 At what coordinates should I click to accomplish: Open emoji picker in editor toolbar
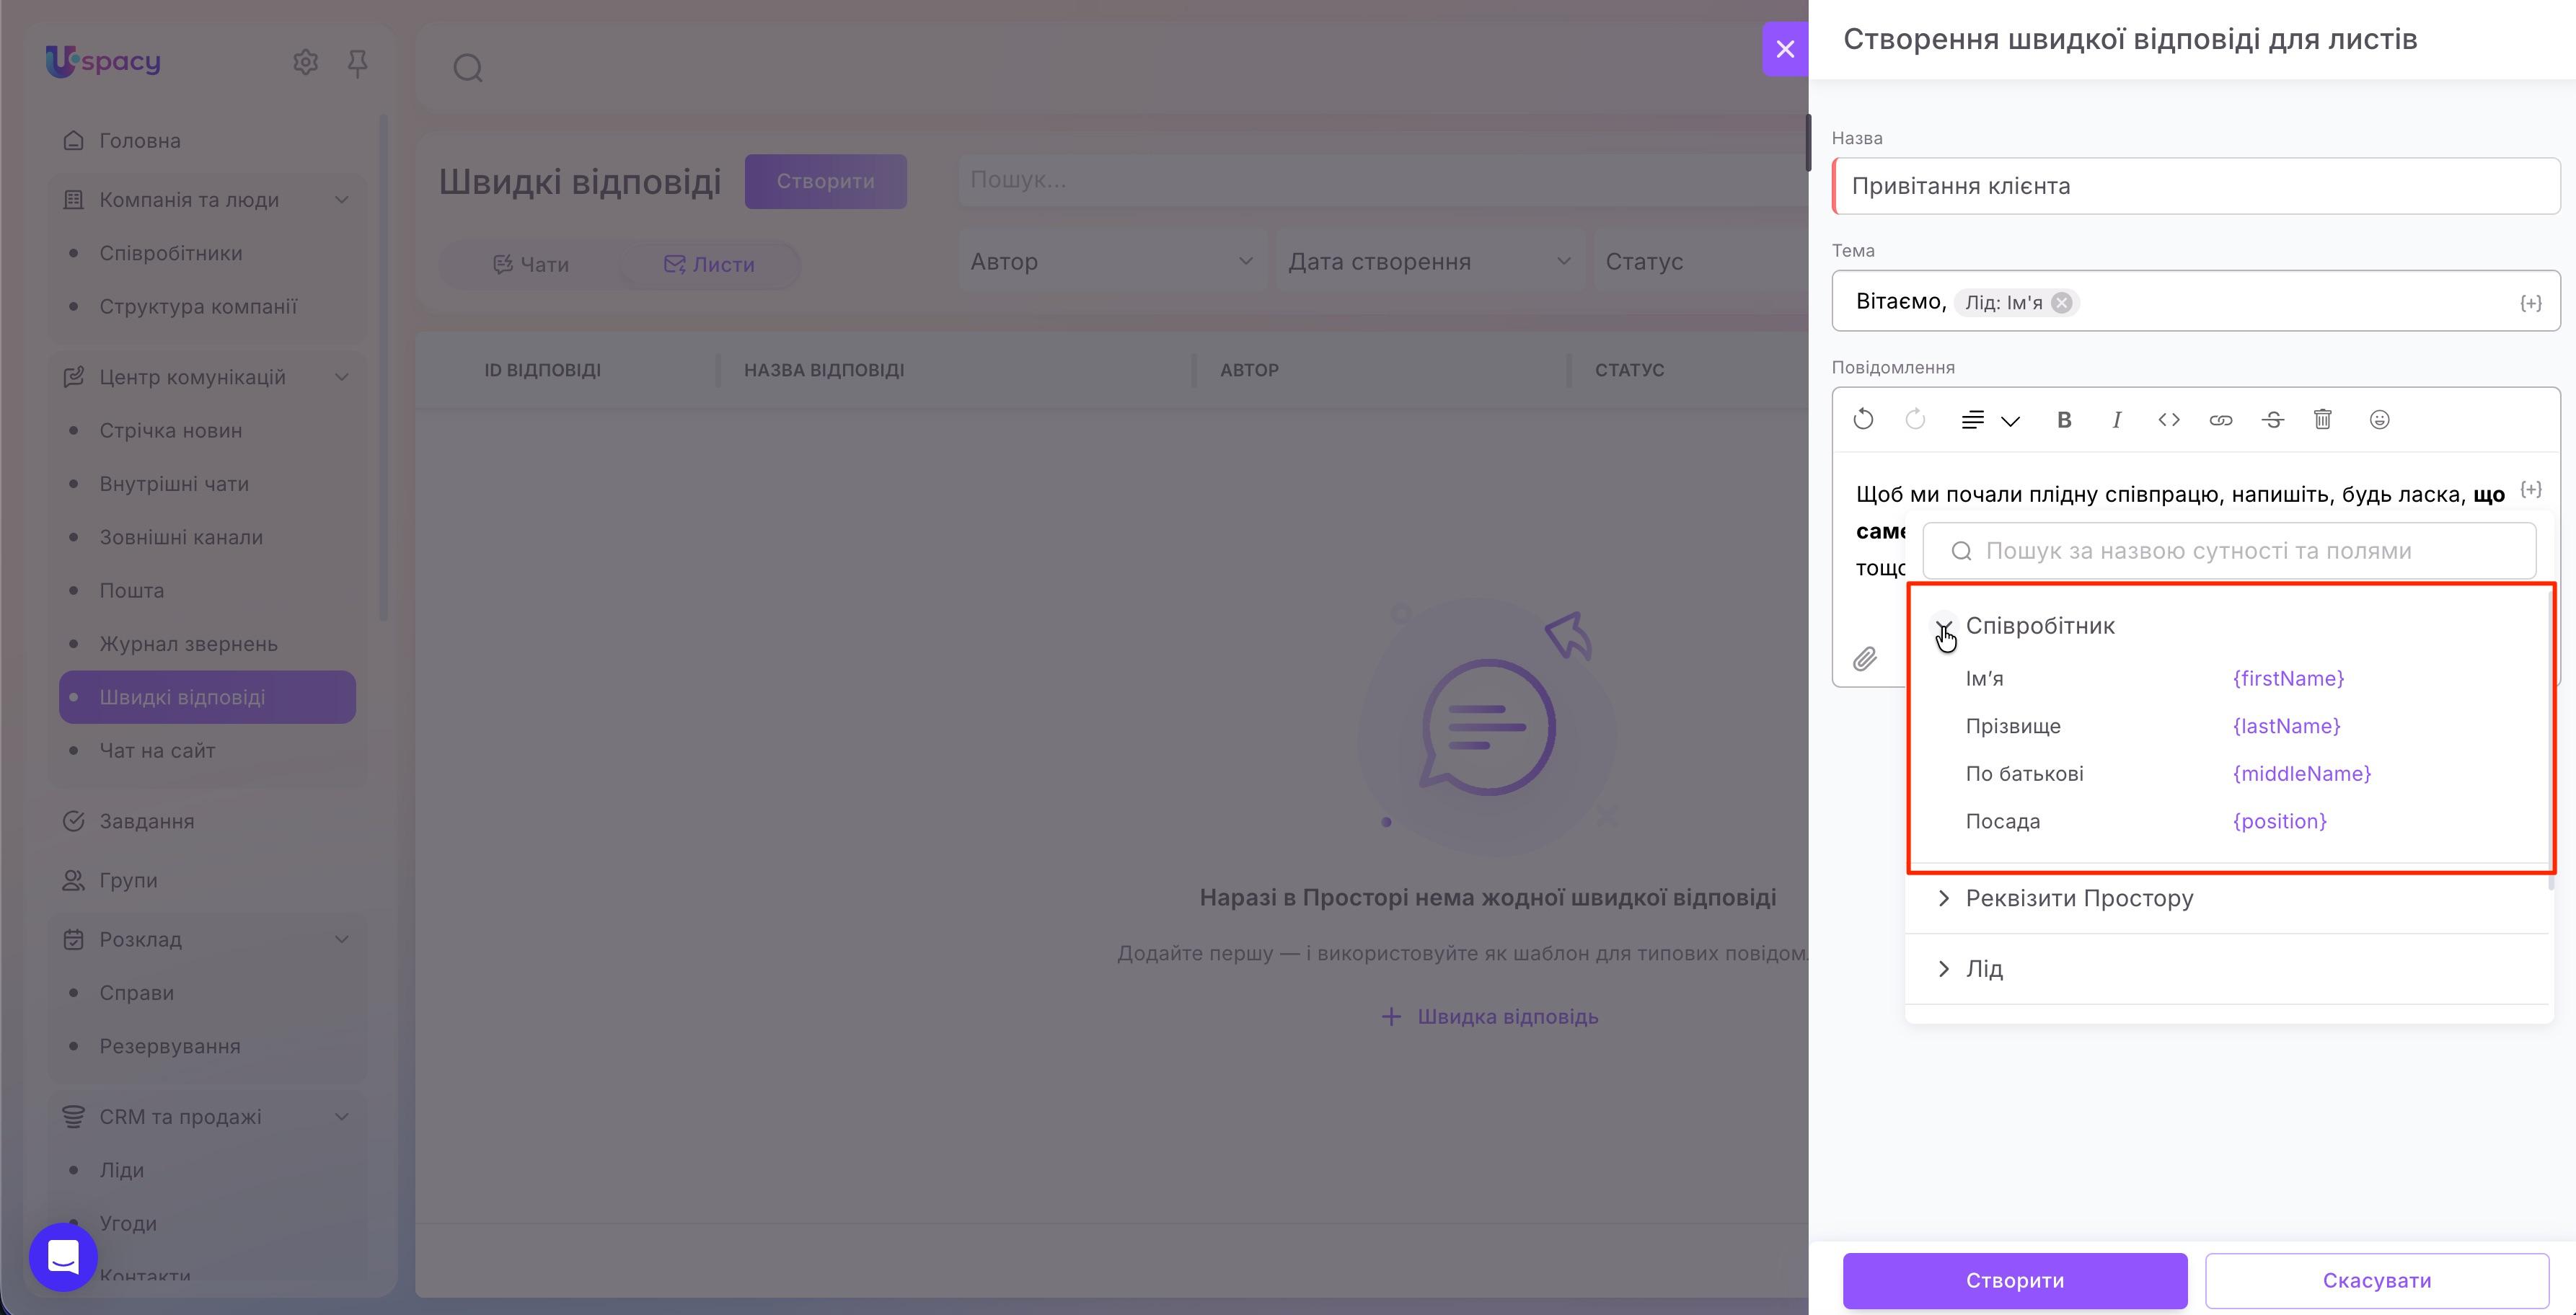pyautogui.click(x=2380, y=420)
